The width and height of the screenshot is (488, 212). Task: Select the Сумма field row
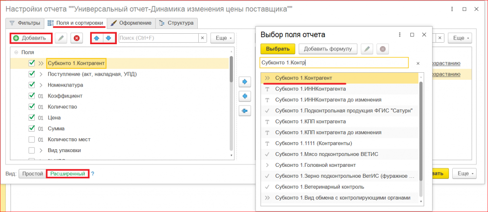pyautogui.click(x=120, y=128)
